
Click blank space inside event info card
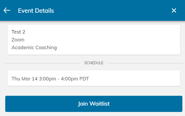click(x=122, y=40)
